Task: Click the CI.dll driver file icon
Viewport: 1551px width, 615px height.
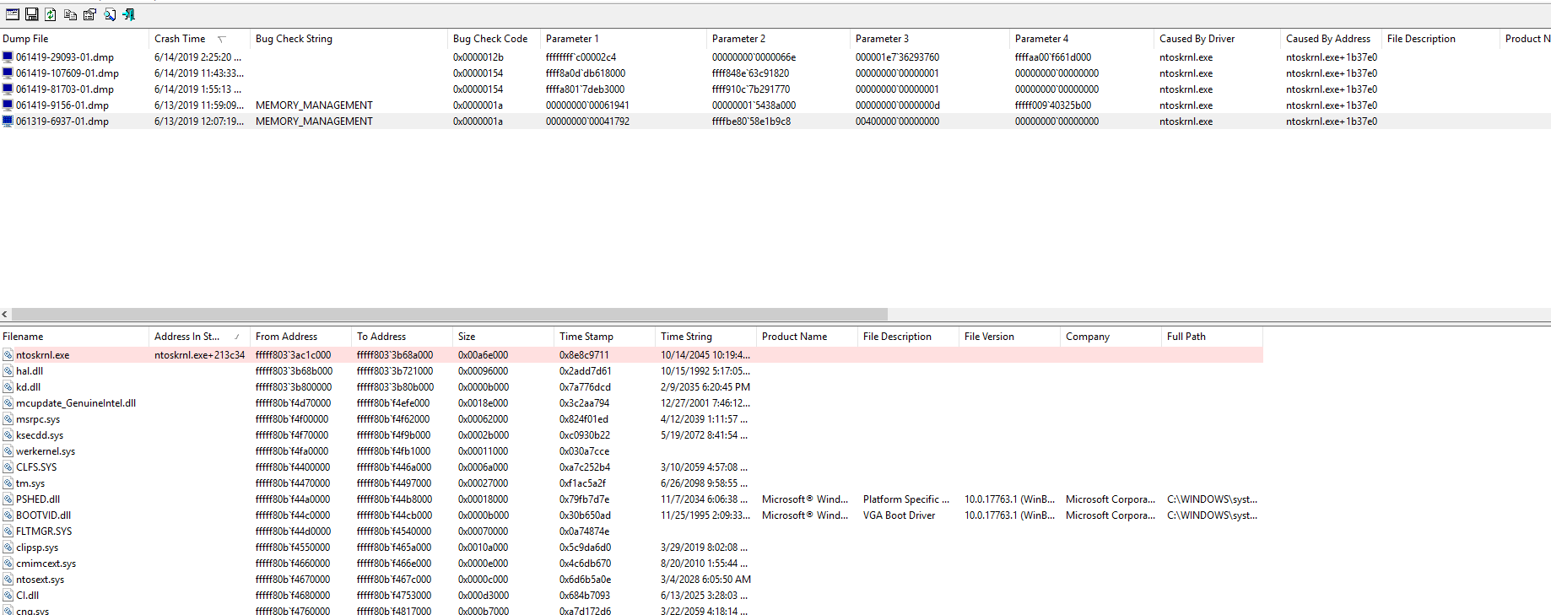Action: click(8, 596)
